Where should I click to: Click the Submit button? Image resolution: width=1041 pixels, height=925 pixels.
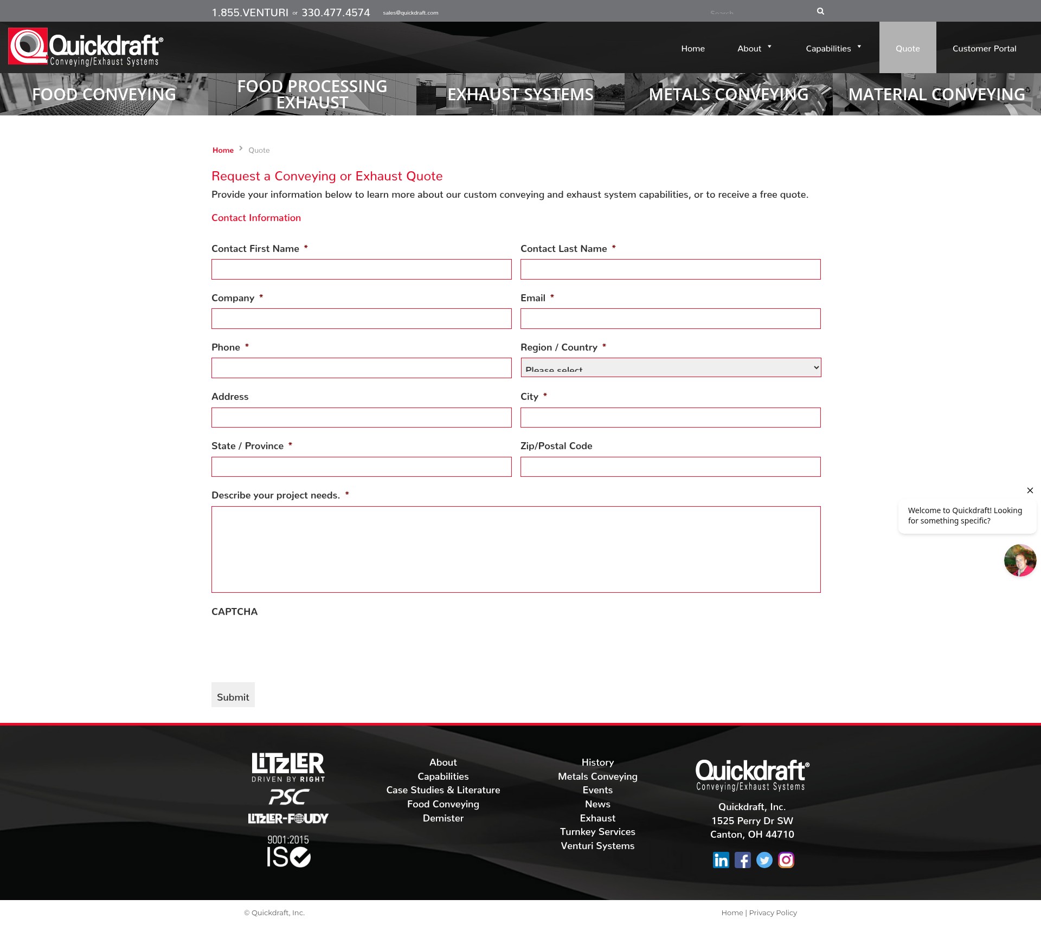(233, 695)
